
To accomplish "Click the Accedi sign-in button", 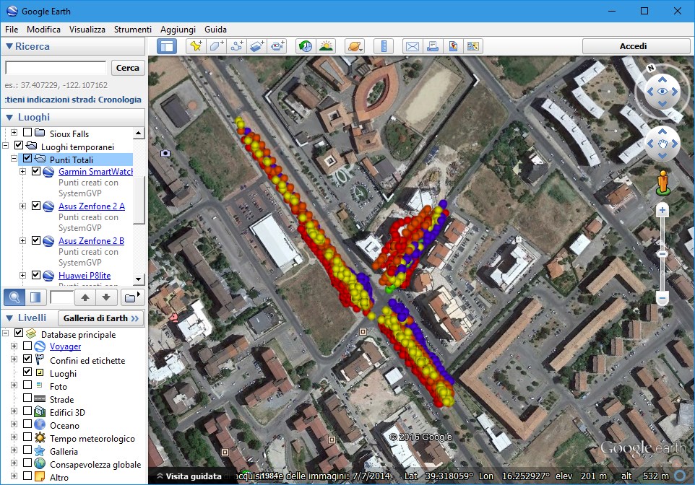I will [636, 46].
